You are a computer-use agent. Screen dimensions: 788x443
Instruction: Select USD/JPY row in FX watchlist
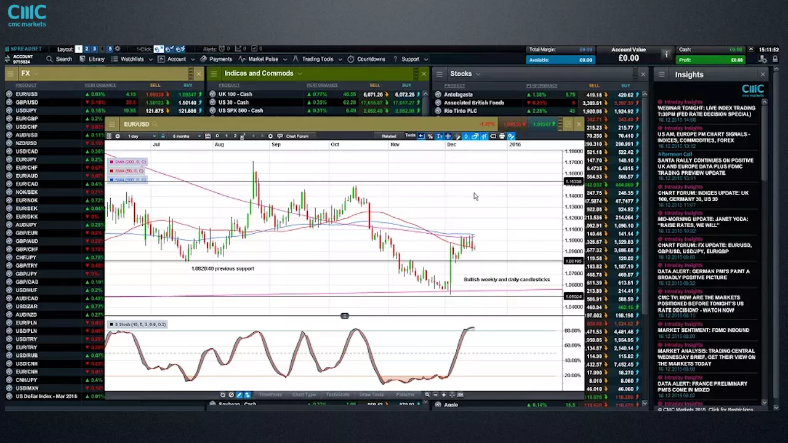click(103, 111)
